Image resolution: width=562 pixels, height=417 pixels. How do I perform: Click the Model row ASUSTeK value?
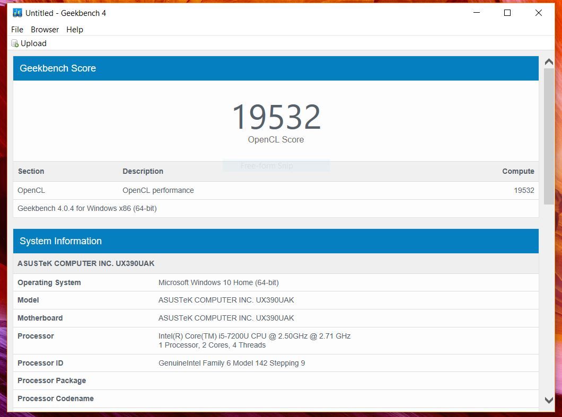(x=226, y=300)
